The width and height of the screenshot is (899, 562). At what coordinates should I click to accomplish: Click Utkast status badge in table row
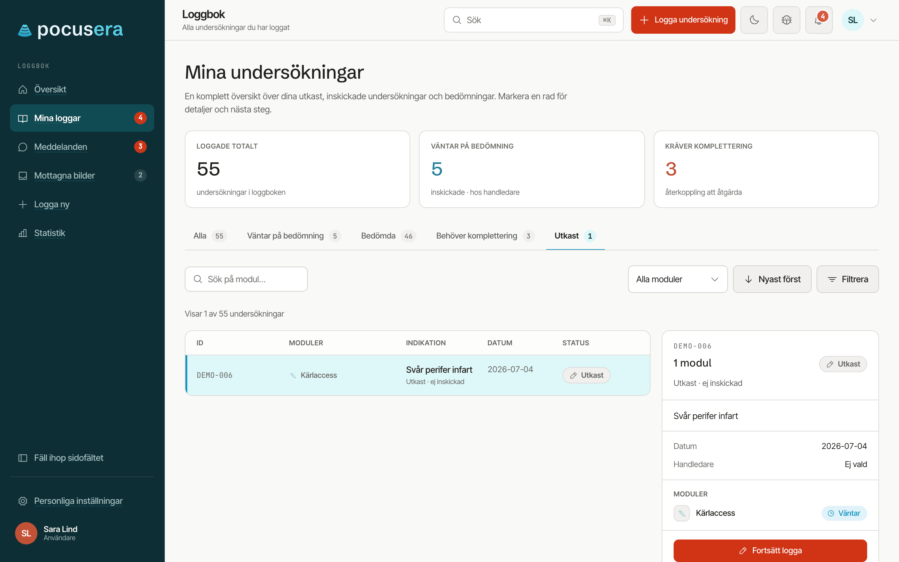[x=586, y=375]
